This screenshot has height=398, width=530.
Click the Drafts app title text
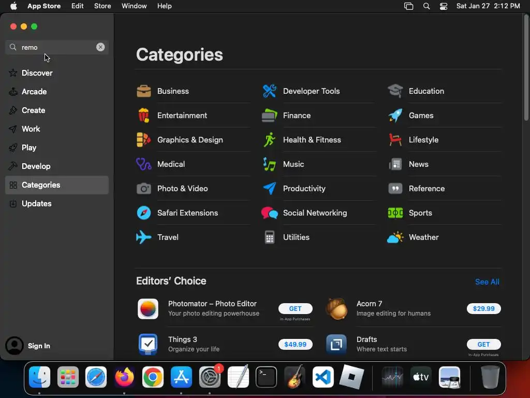click(367, 339)
